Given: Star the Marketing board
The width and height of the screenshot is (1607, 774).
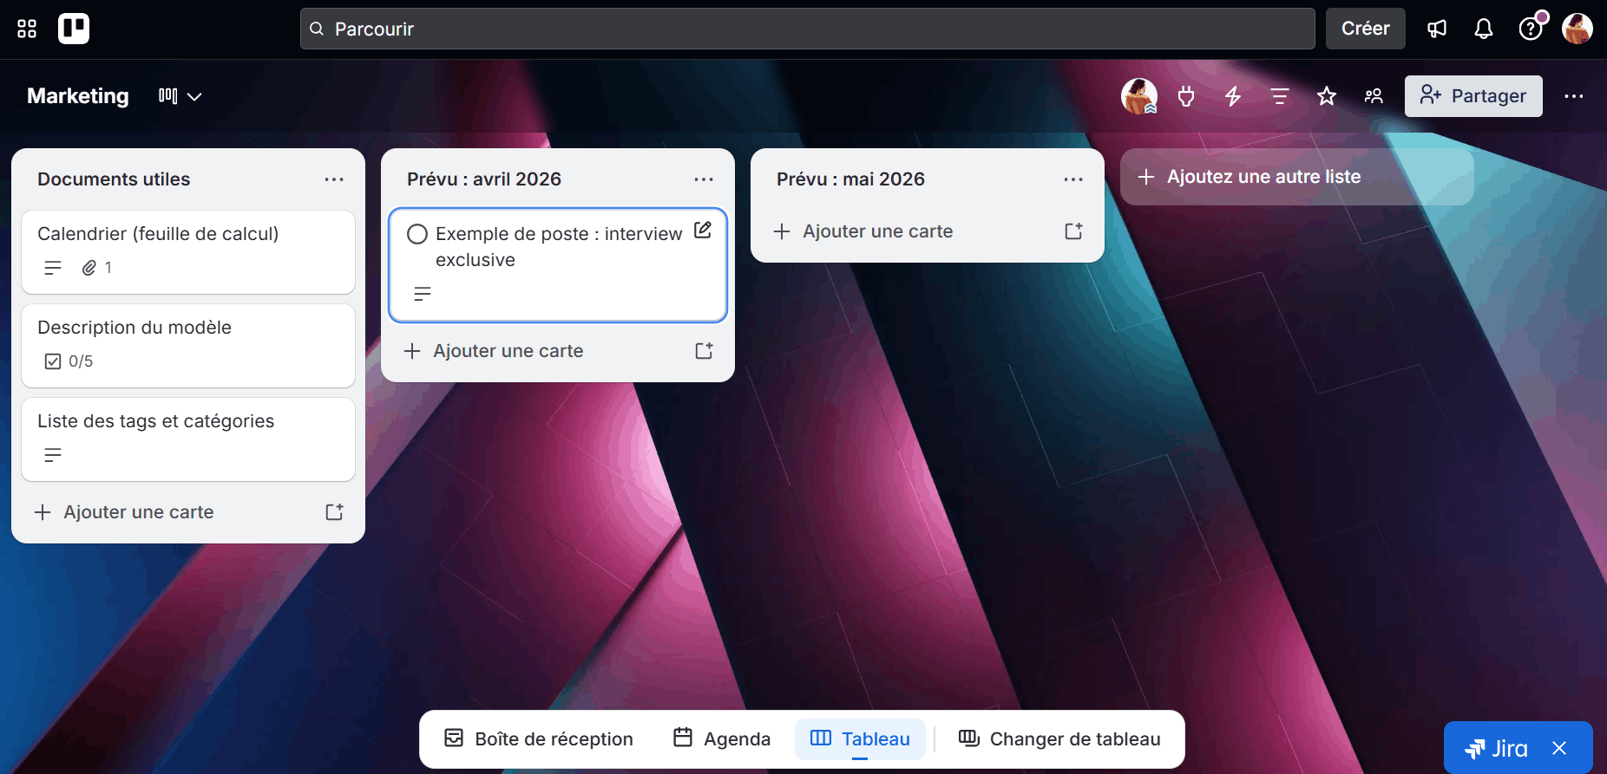Looking at the screenshot, I should click(x=1327, y=96).
